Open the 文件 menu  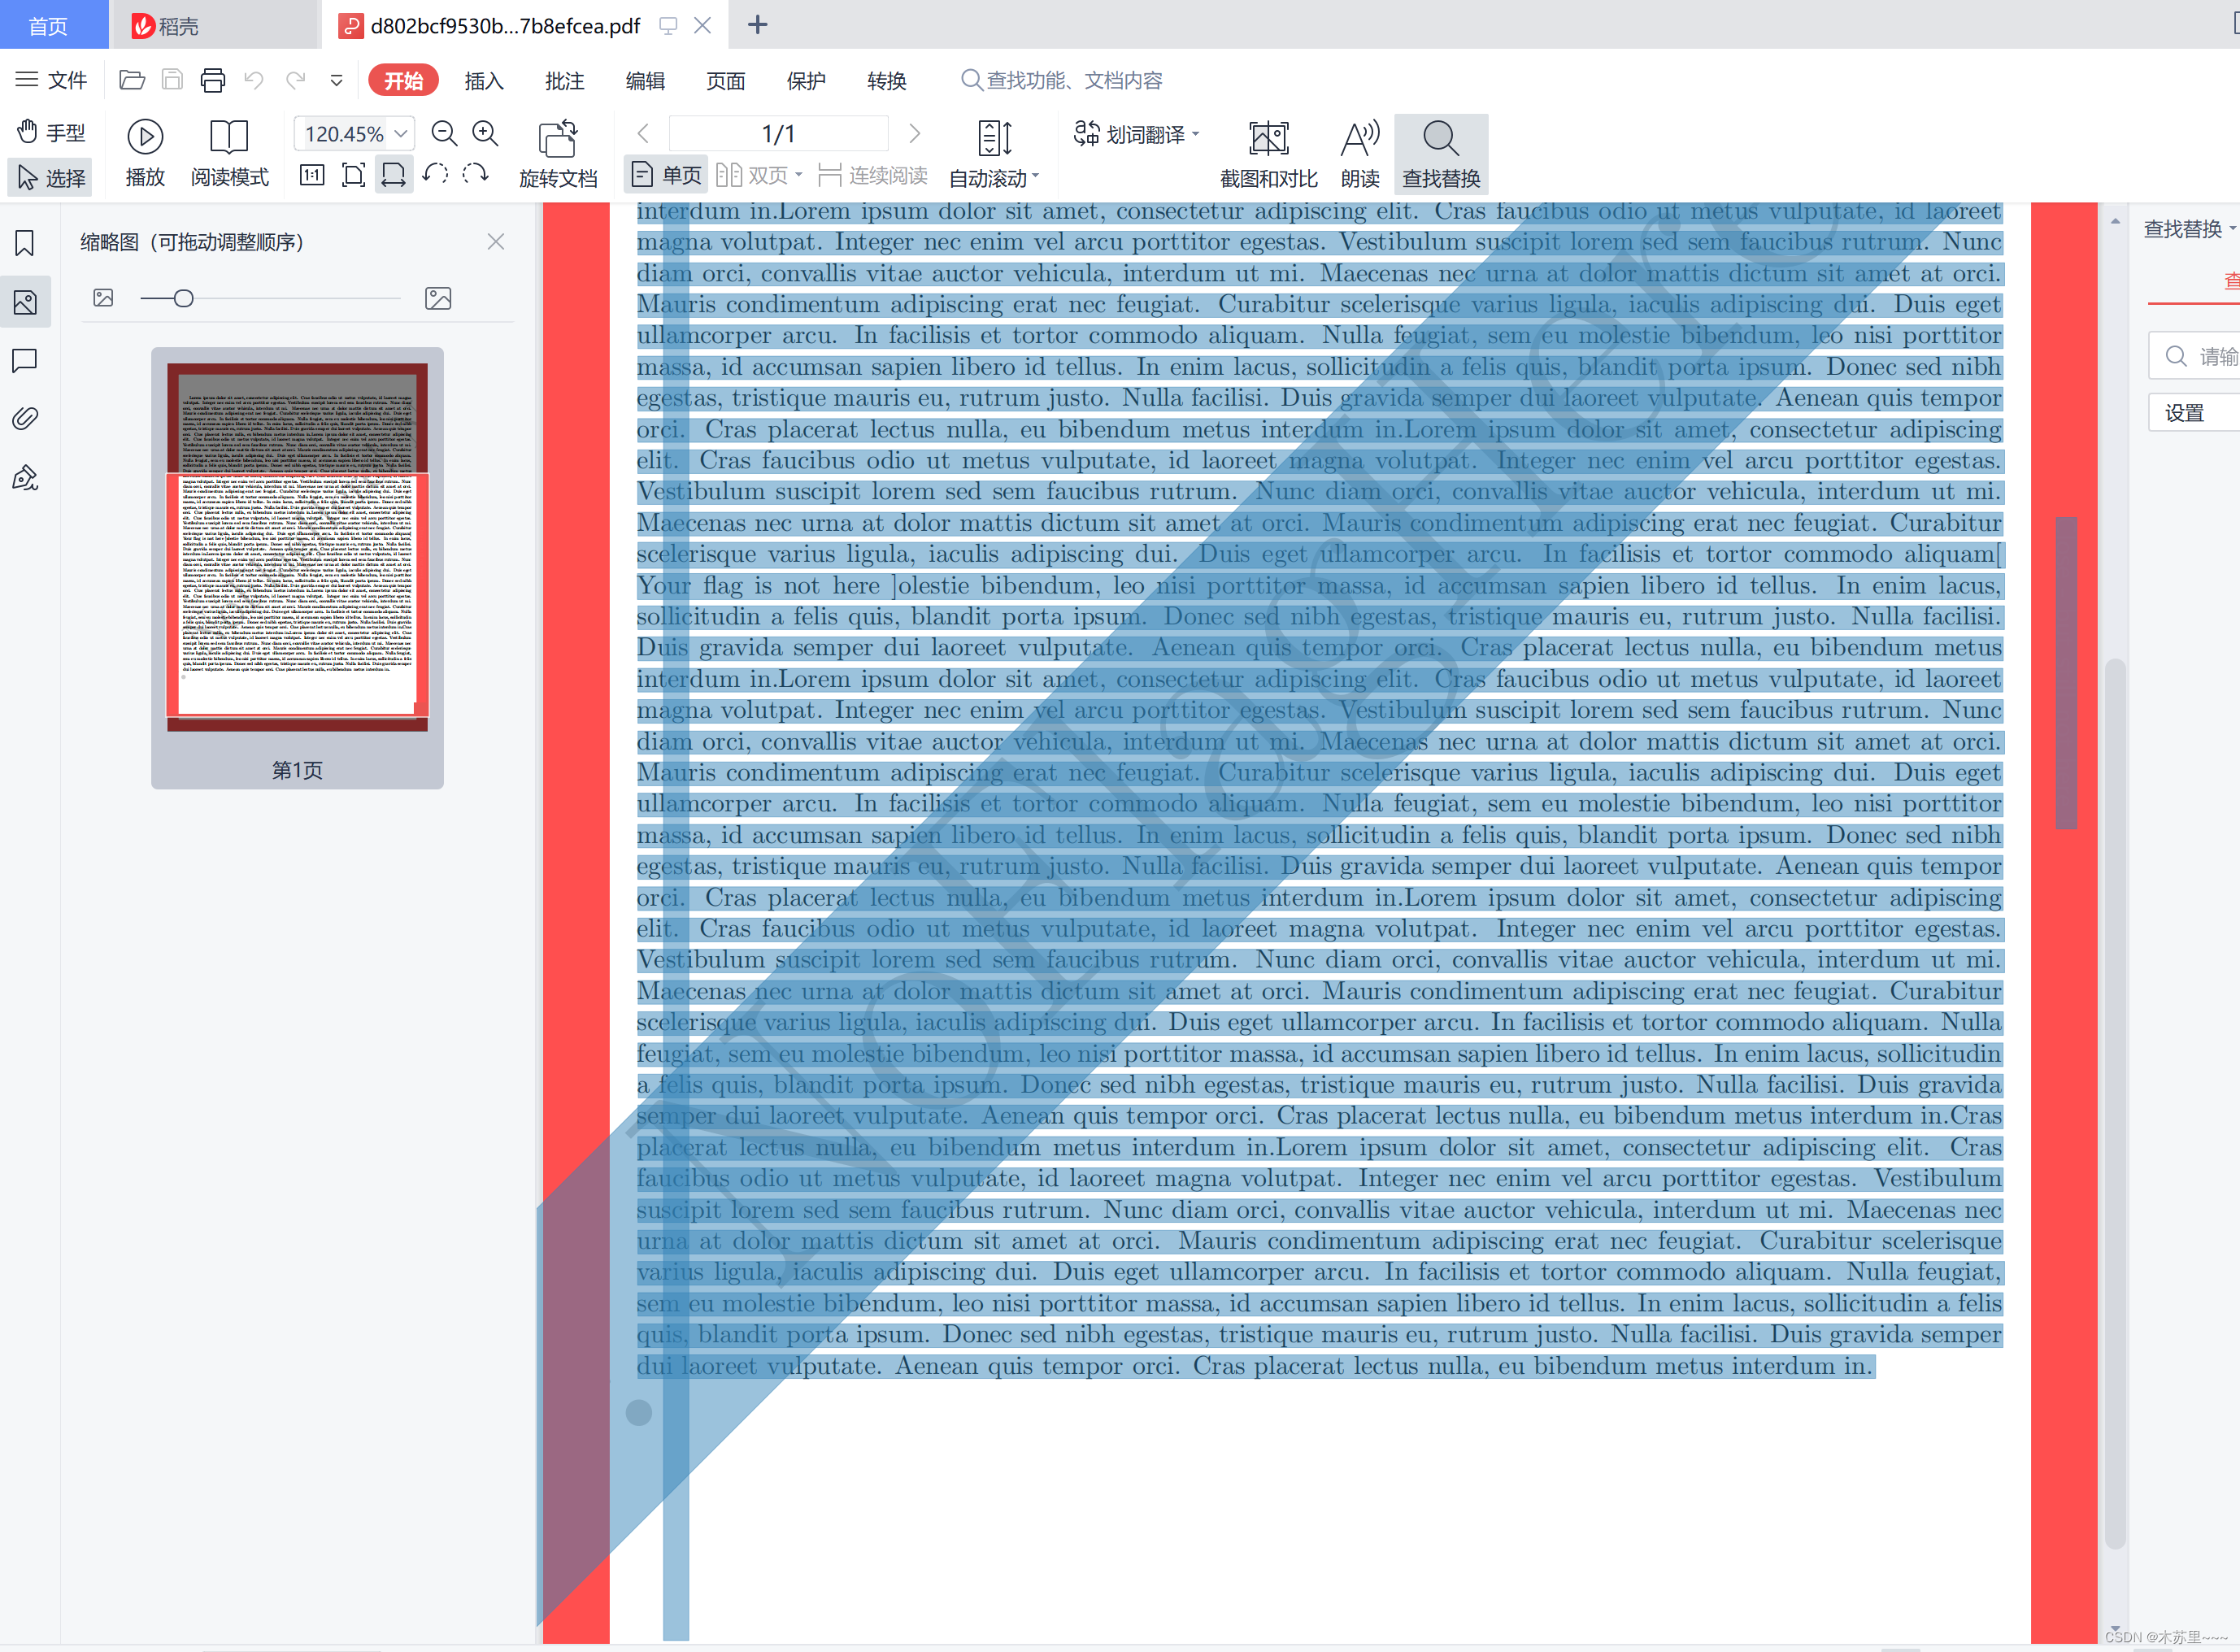(52, 80)
